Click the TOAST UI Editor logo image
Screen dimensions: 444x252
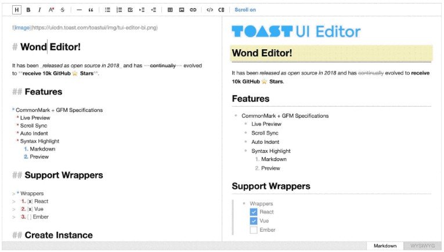(296, 31)
